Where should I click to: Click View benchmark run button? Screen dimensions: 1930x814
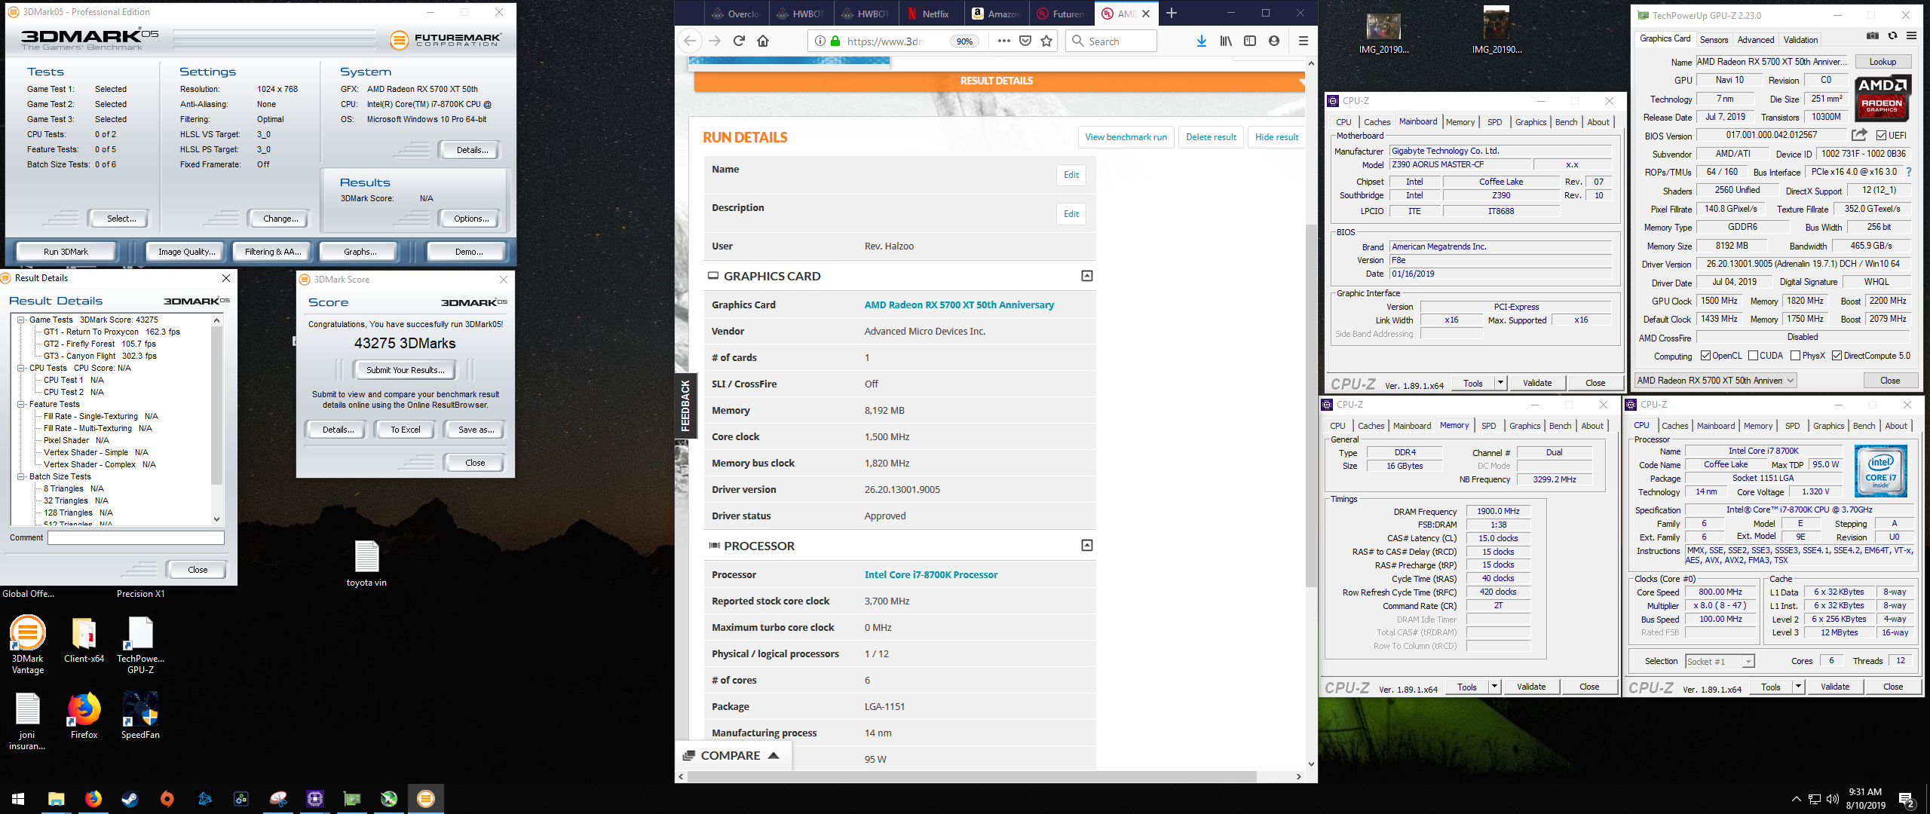(x=1126, y=137)
